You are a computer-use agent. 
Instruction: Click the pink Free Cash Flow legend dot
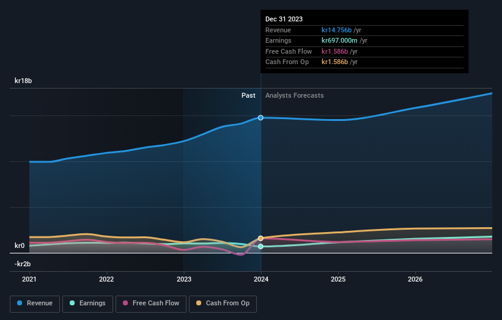coord(125,303)
